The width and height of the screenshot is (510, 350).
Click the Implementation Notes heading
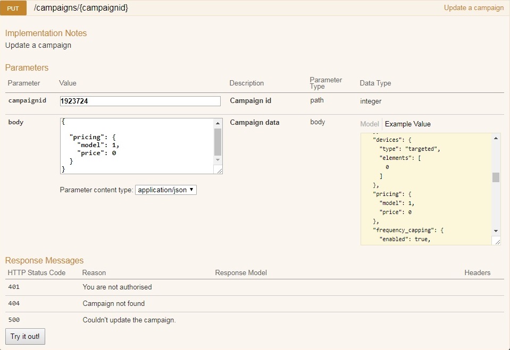46,33
